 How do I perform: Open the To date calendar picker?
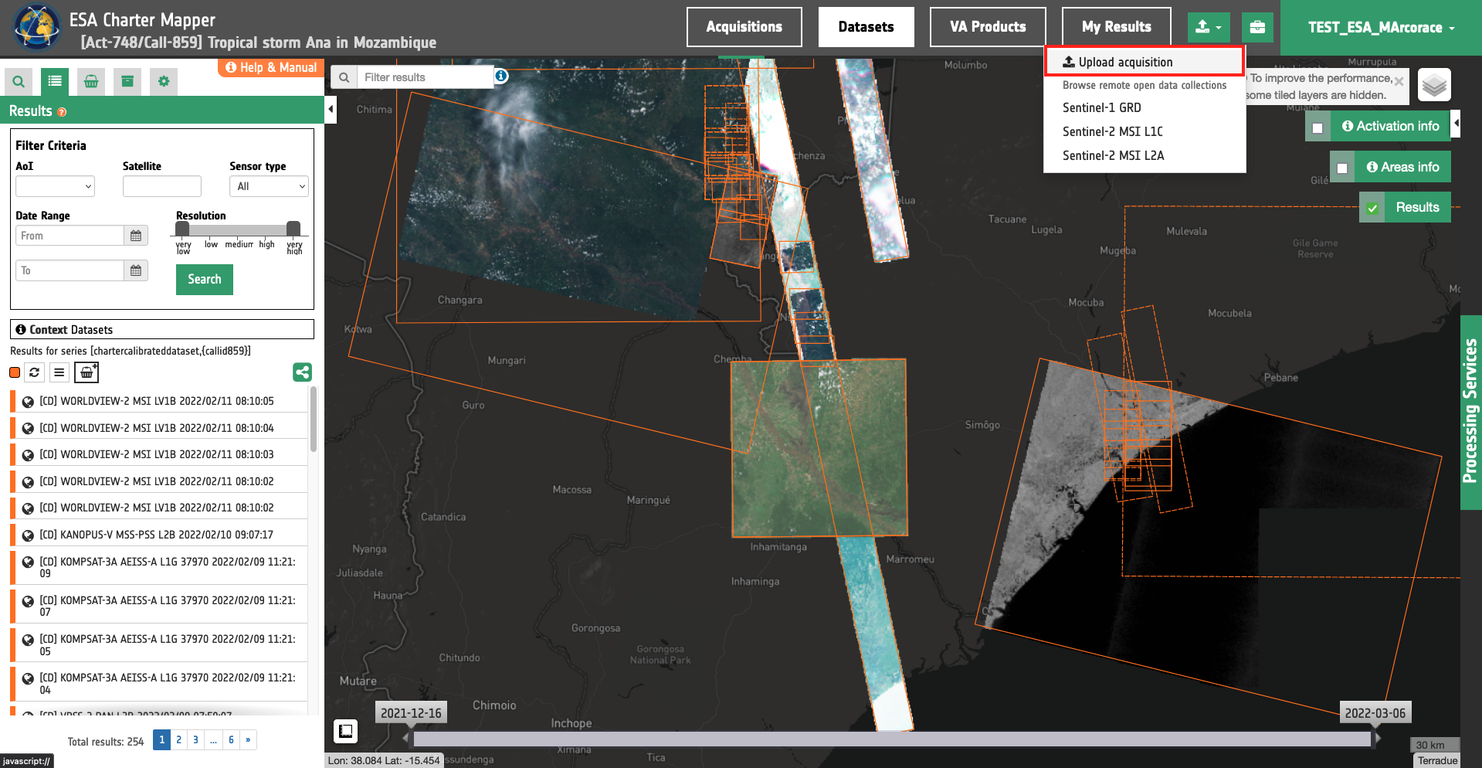pos(136,270)
